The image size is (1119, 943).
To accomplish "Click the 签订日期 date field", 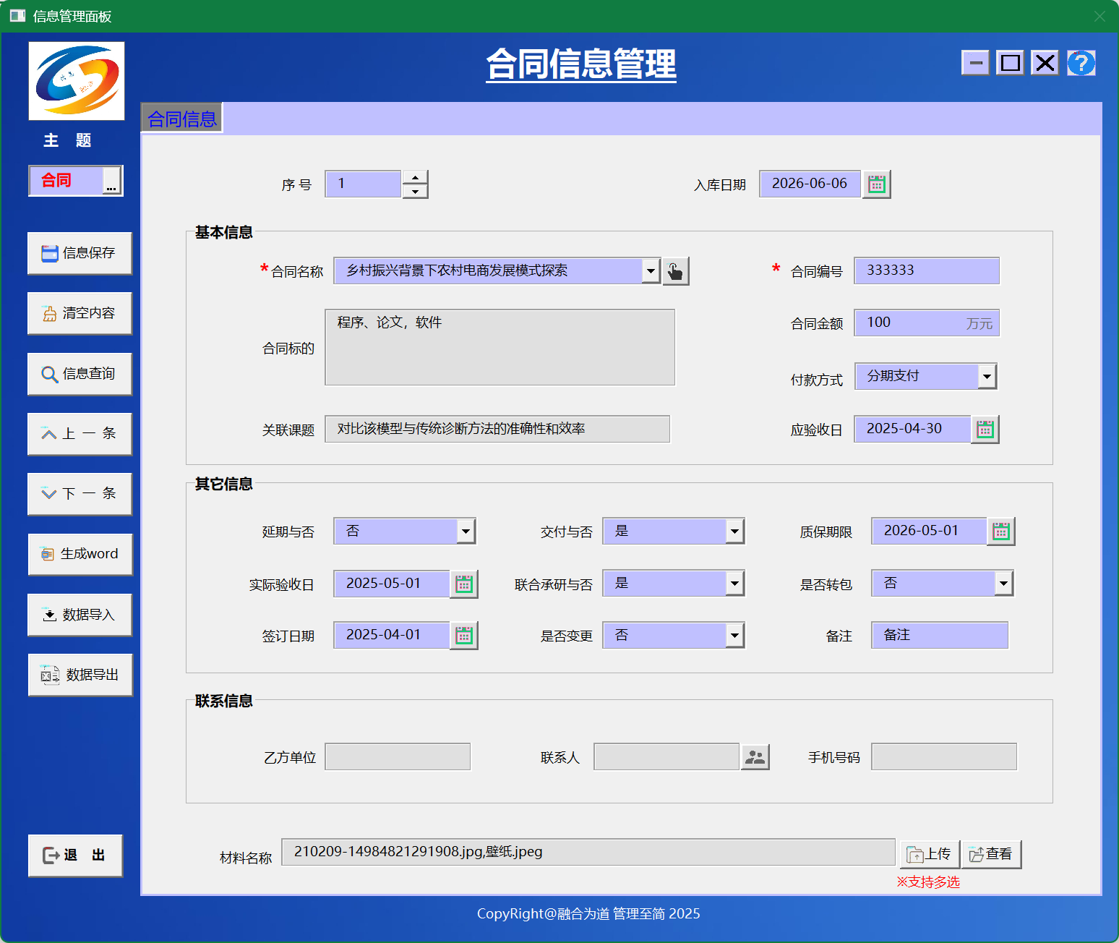I will 391,635.
